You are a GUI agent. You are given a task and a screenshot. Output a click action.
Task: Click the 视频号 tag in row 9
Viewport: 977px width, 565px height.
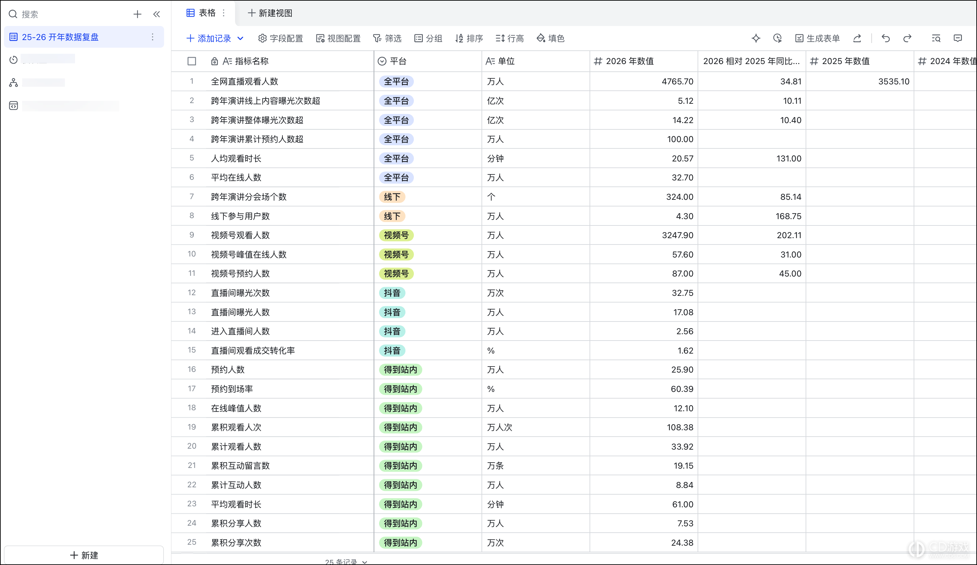tap(396, 235)
